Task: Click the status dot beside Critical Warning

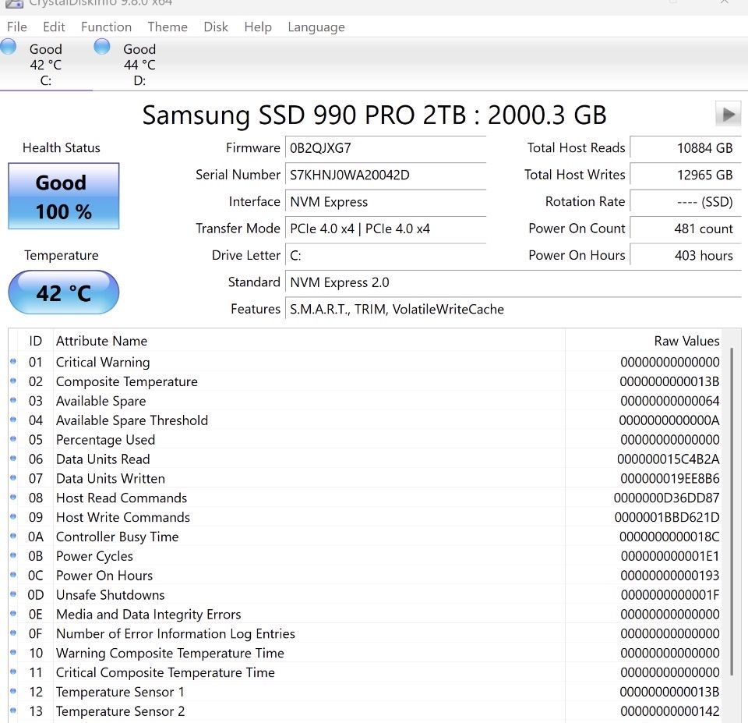Action: pyautogui.click(x=13, y=362)
